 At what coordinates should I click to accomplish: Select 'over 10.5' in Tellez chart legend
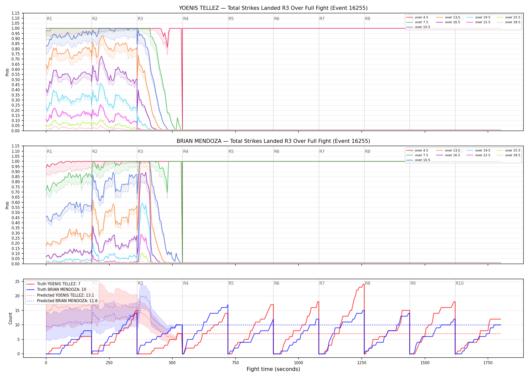418,27
